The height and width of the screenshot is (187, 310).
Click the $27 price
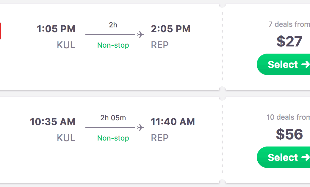coord(289,41)
